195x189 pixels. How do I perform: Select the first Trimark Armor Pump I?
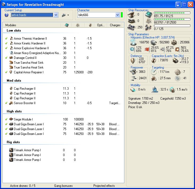[x=63, y=150]
